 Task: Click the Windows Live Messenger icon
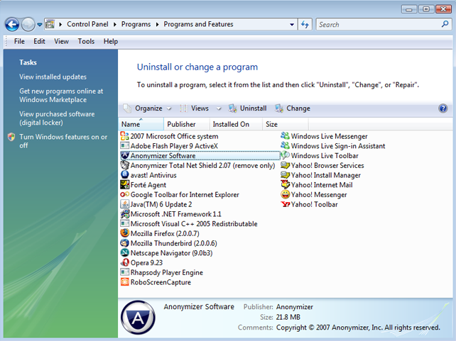[x=286, y=136]
